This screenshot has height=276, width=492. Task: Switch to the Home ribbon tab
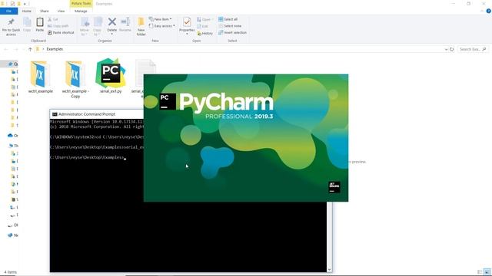click(x=27, y=11)
